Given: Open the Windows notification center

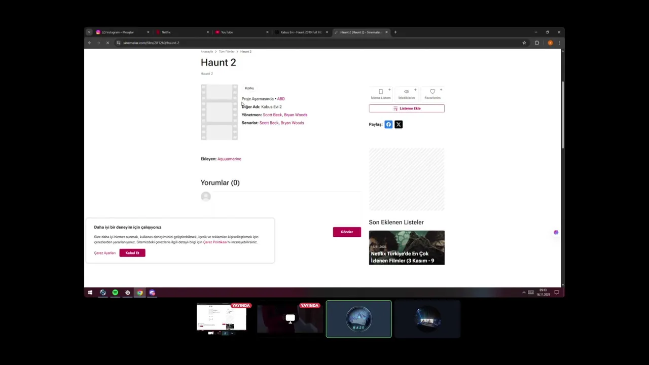Looking at the screenshot, I should [556, 293].
